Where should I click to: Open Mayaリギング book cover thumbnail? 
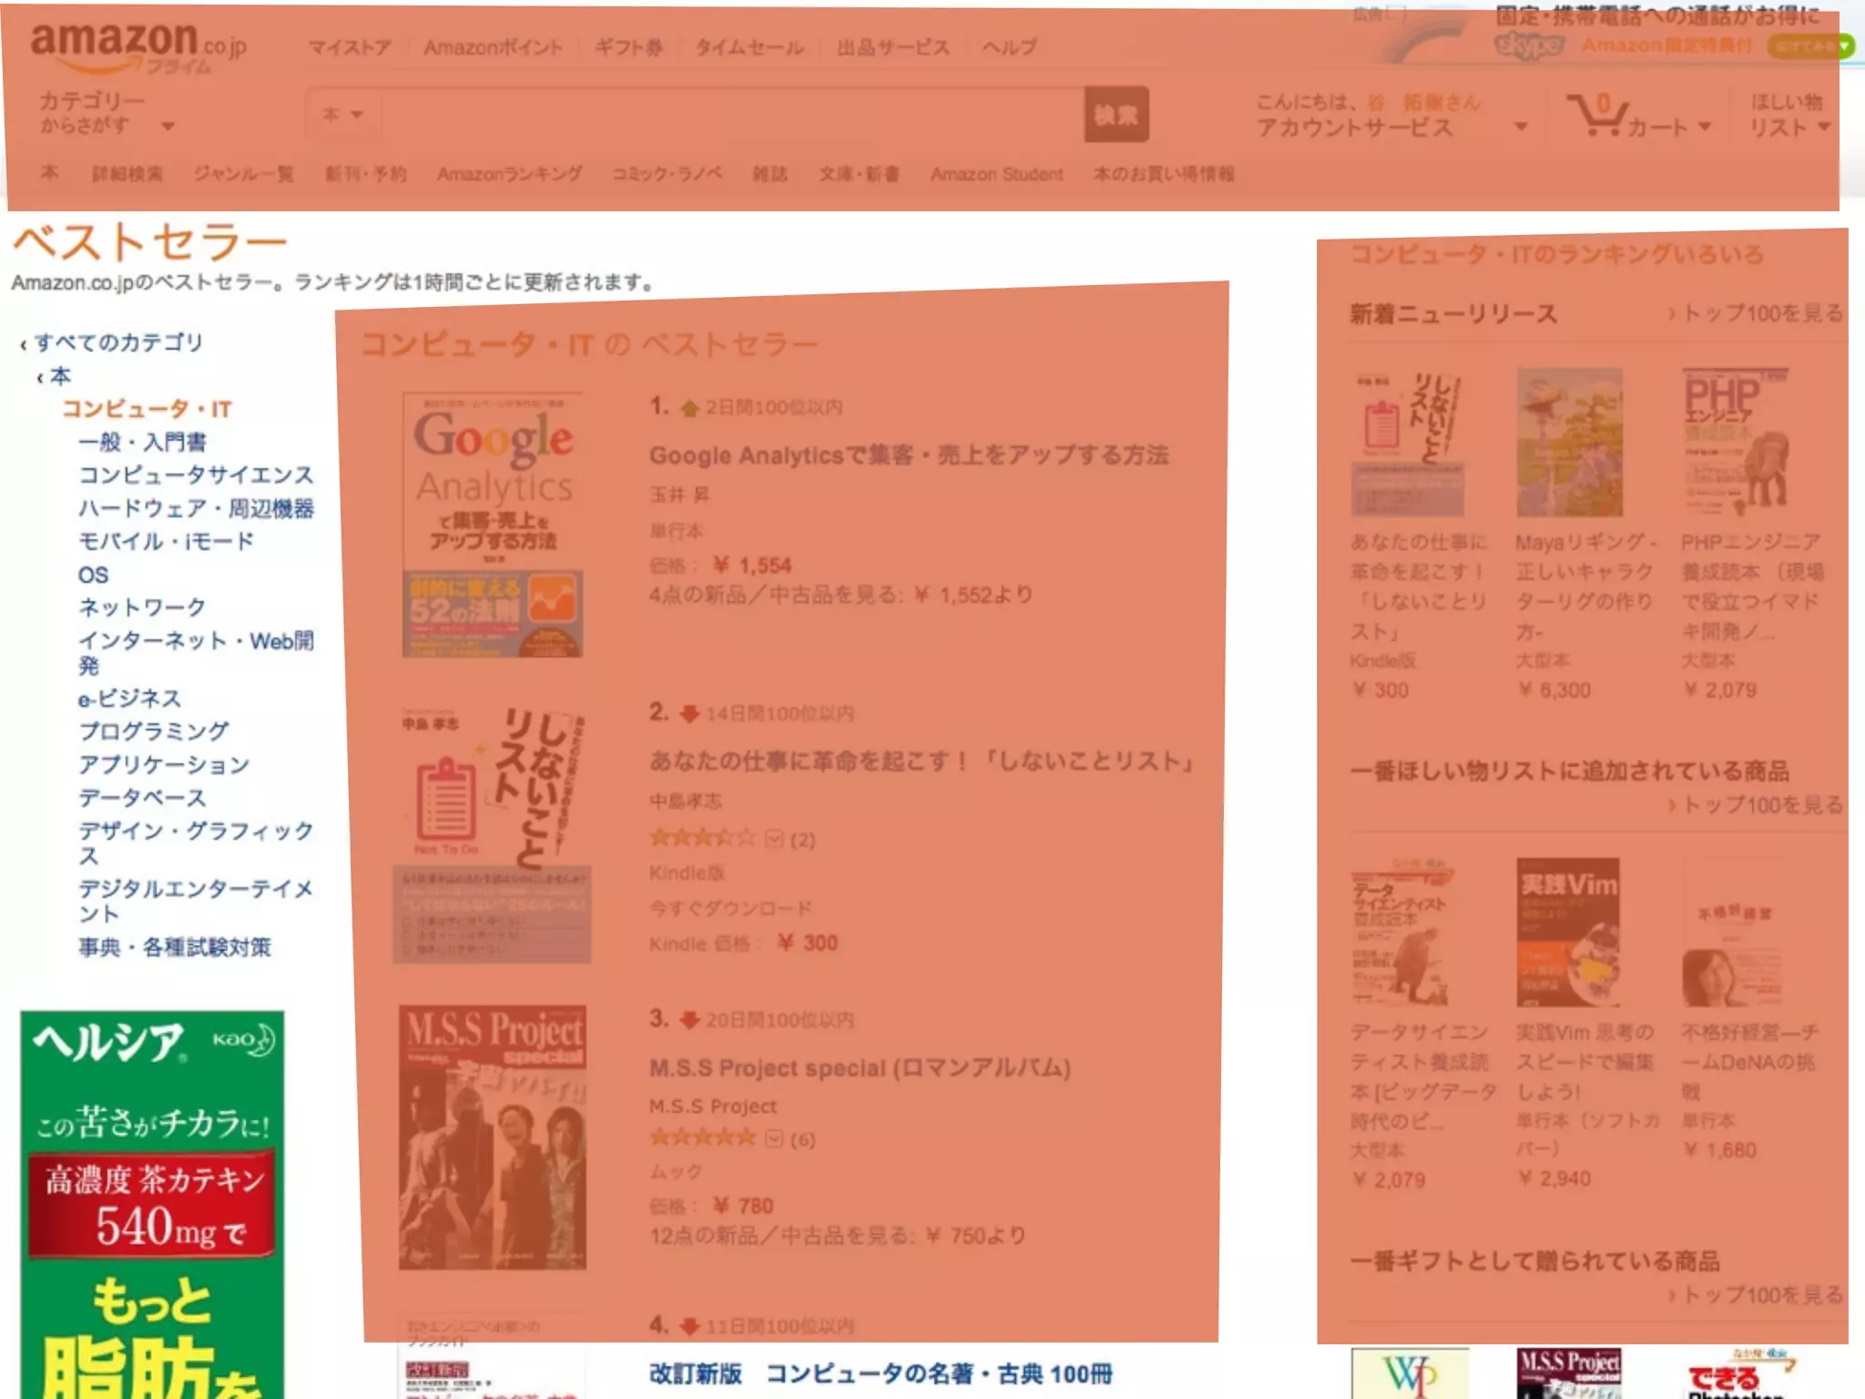point(1570,443)
